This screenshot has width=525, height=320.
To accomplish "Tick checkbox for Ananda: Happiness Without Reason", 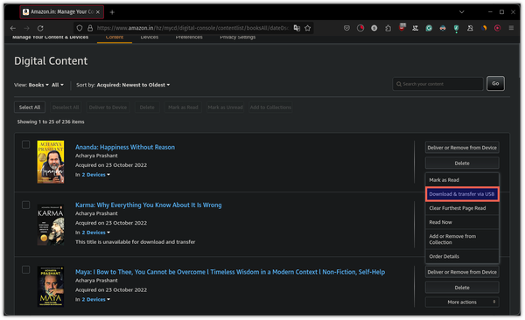I will [x=25, y=144].
